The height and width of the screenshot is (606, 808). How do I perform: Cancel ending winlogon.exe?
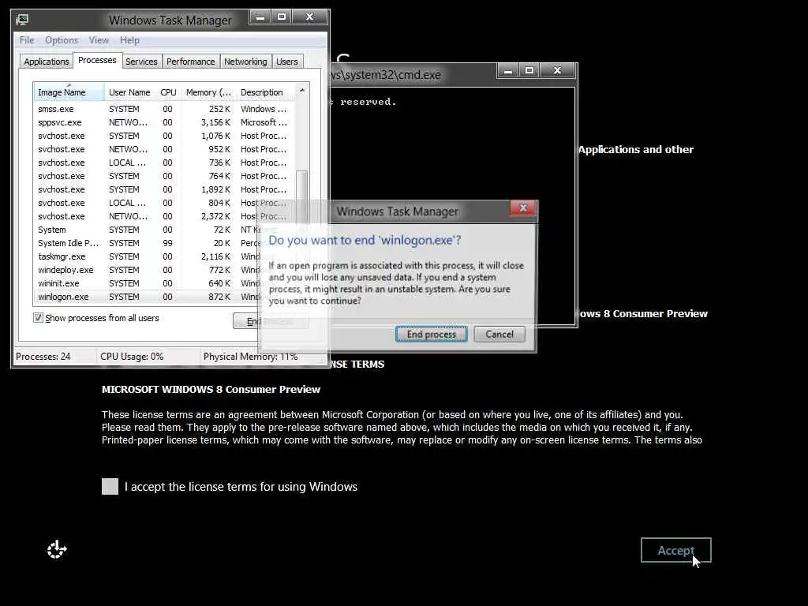(499, 334)
